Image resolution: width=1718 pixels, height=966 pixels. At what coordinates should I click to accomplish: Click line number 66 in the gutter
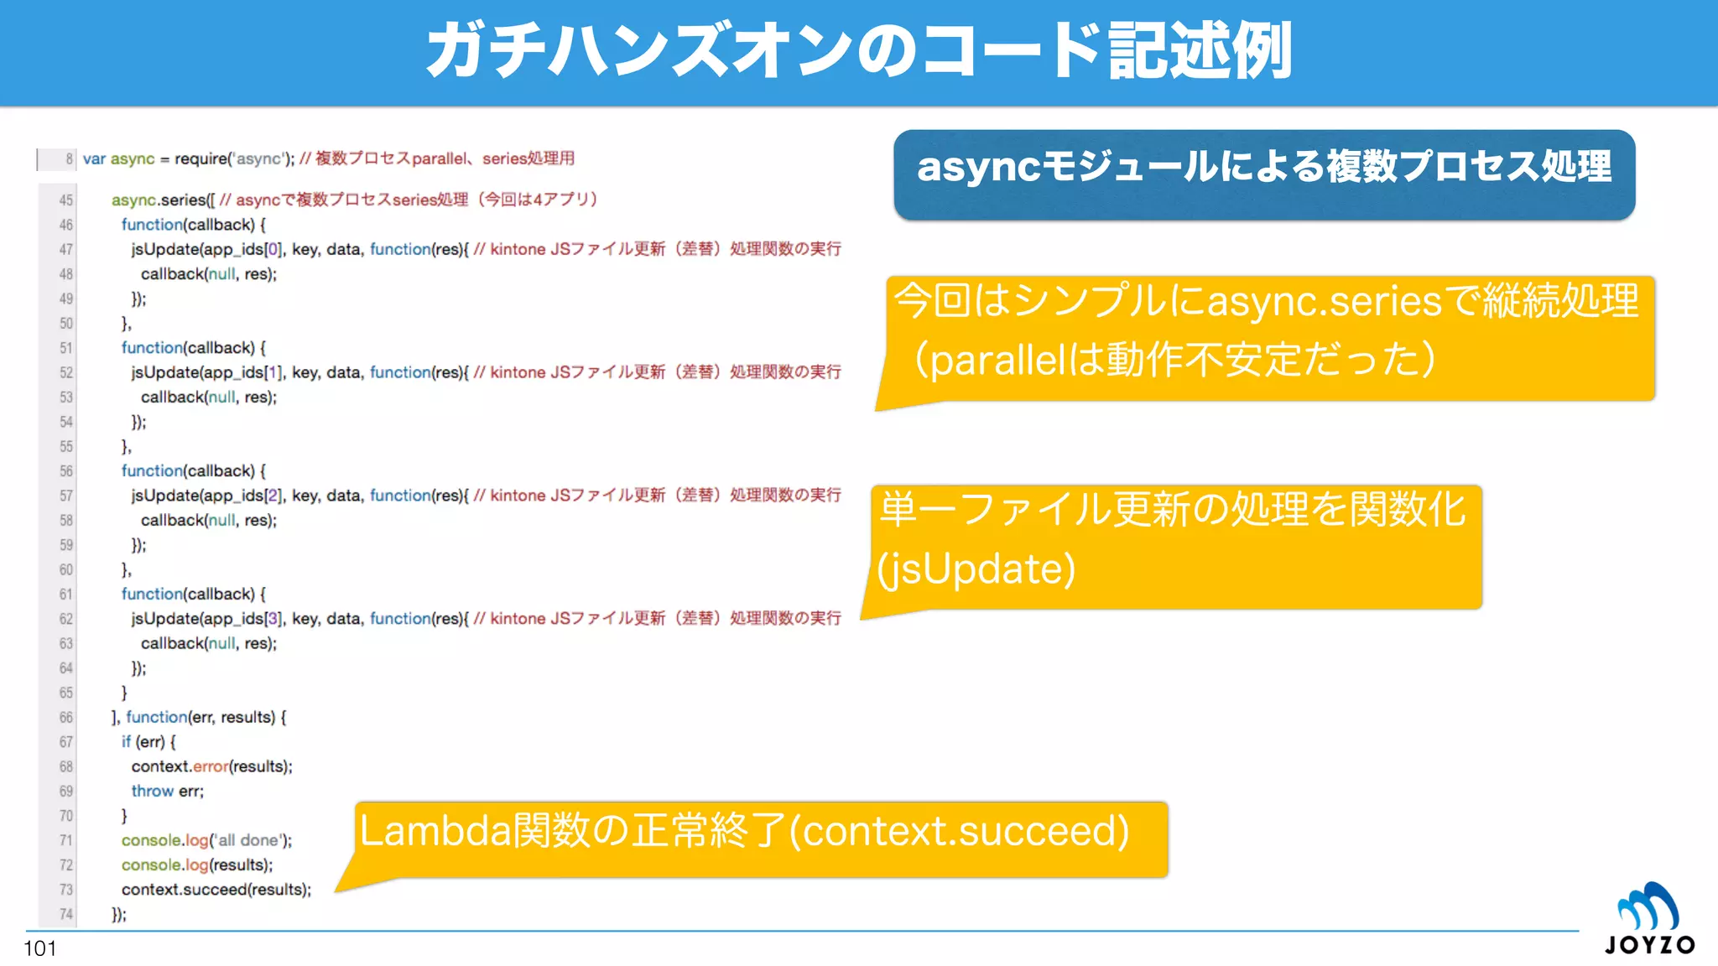pyautogui.click(x=66, y=718)
